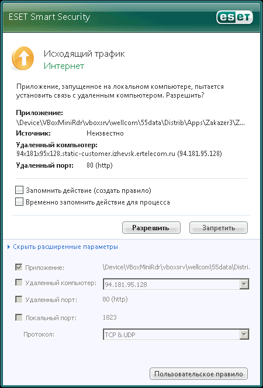
Task: Click the ESET logo in the header
Action: tap(234, 17)
